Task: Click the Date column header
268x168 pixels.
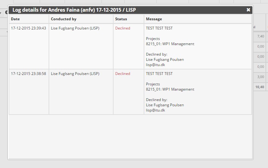Action: tap(15, 19)
